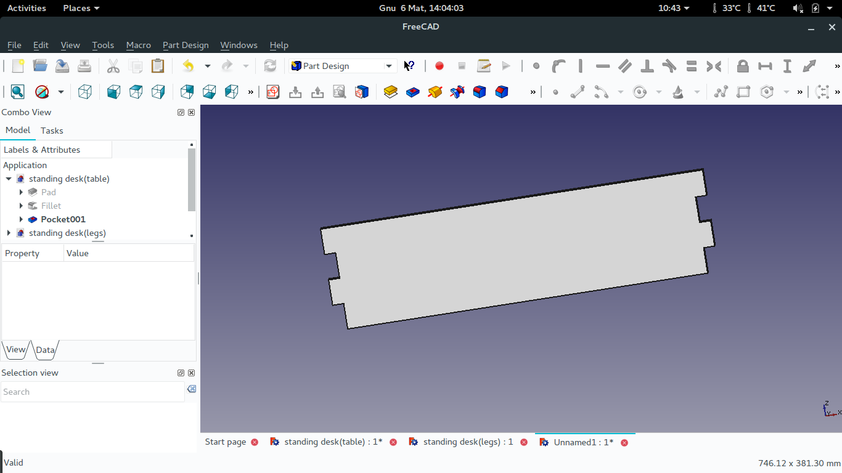
Task: Activate the Revolution tool
Action: coord(435,91)
